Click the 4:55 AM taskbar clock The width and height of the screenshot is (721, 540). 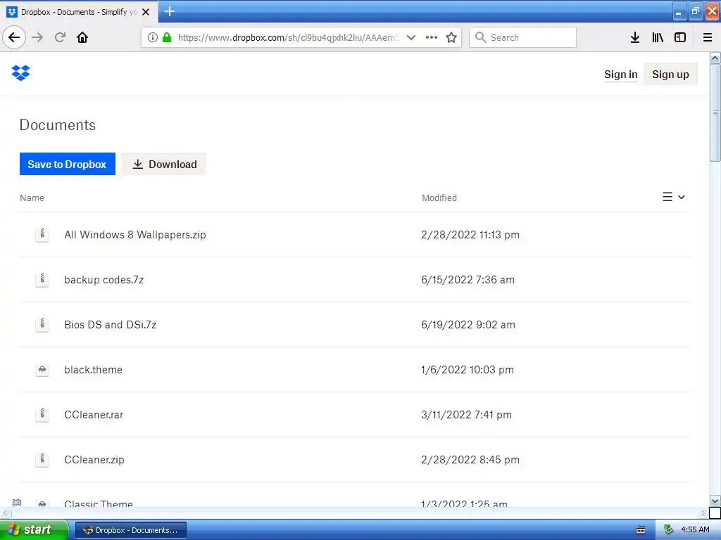[695, 529]
